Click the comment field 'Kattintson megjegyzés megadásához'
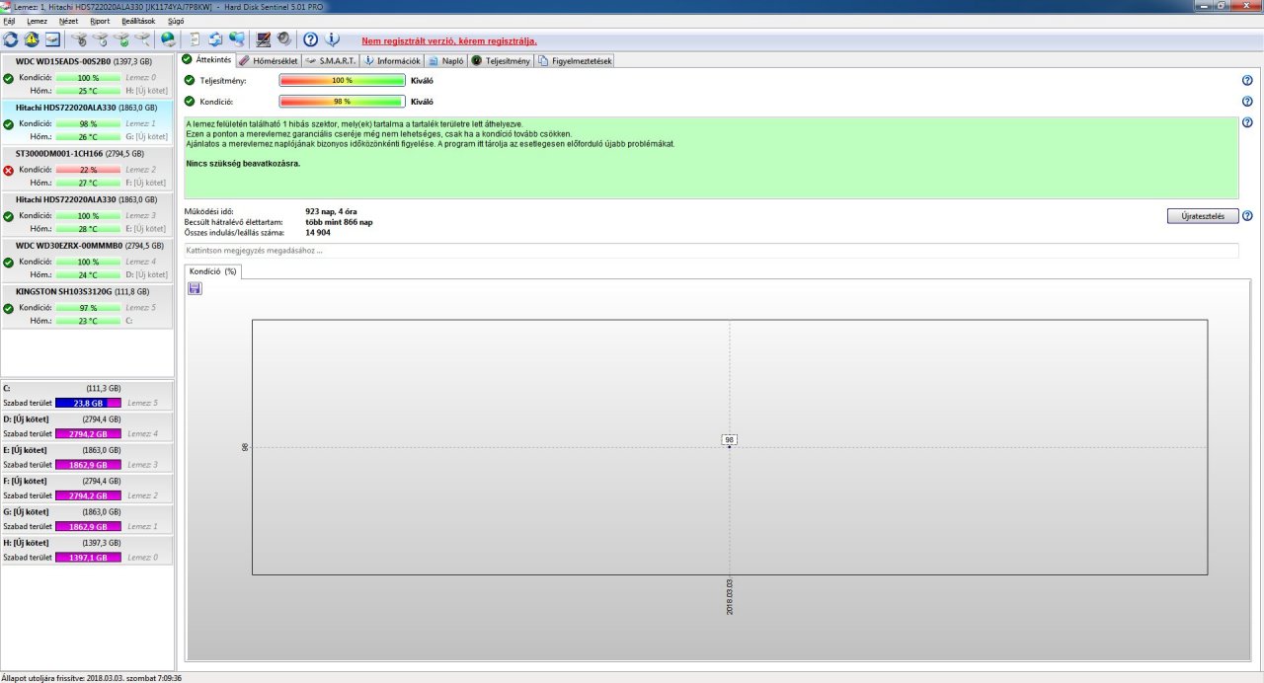The image size is (1264, 683). pyautogui.click(x=711, y=251)
